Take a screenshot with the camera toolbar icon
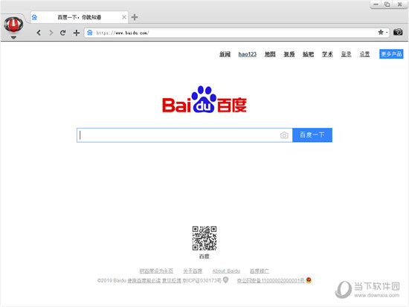The image size is (409, 307). click(x=398, y=32)
